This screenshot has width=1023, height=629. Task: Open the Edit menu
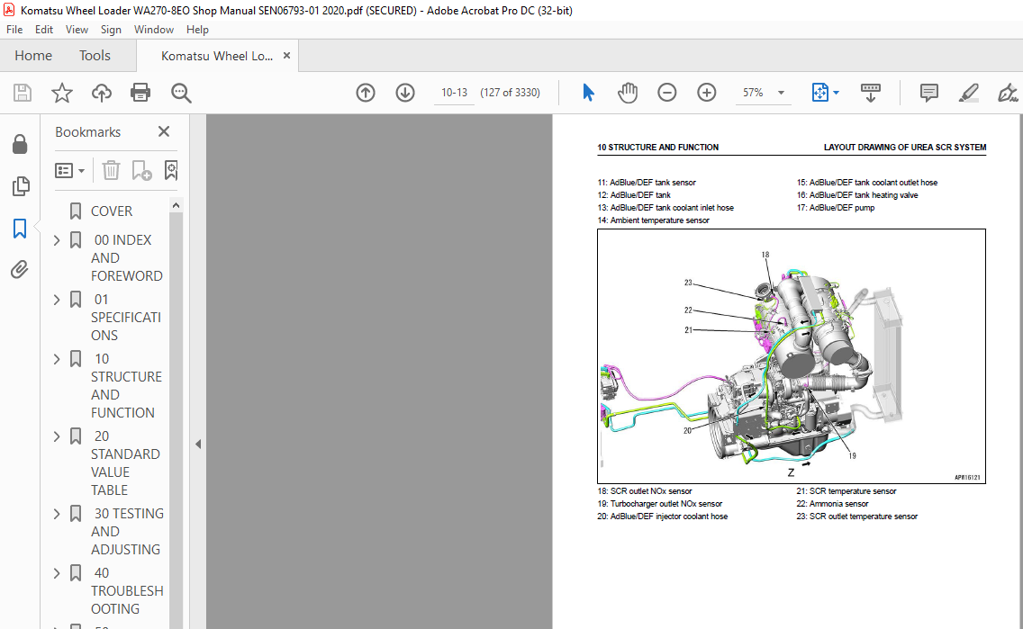click(44, 30)
